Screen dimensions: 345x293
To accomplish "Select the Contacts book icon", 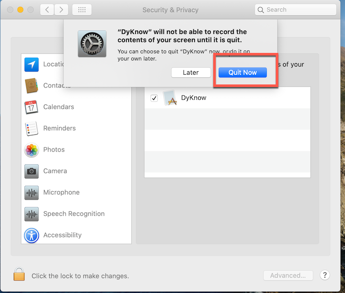I will coord(32,85).
